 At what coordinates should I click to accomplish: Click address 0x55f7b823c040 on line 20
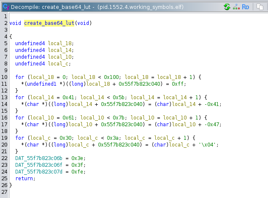click(119, 145)
